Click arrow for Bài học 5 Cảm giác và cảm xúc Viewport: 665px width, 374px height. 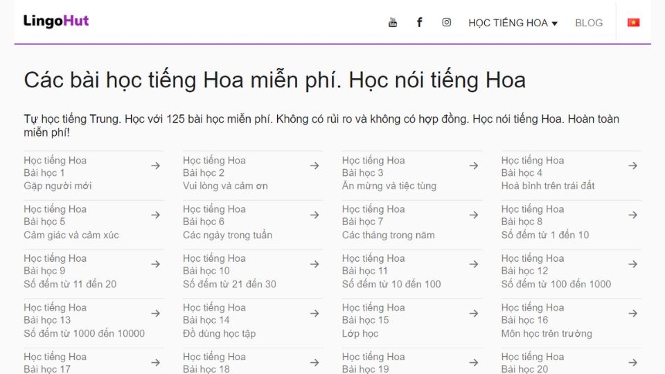click(156, 215)
